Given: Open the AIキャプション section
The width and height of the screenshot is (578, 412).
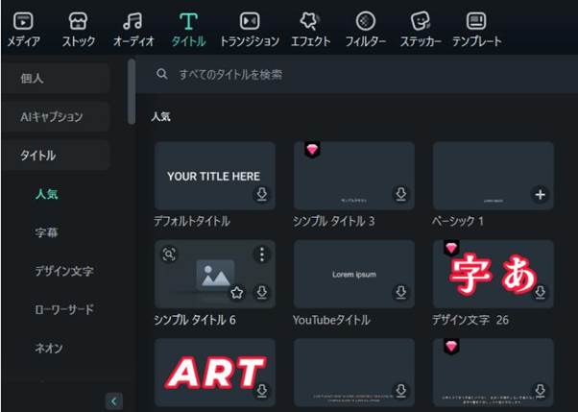Looking at the screenshot, I should click(x=55, y=116).
